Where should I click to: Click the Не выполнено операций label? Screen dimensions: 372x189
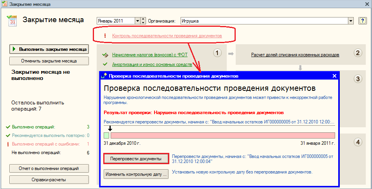coord(36,153)
